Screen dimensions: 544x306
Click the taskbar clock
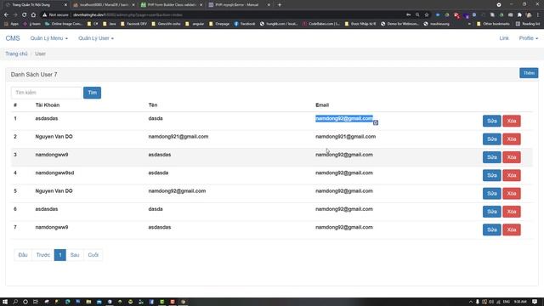pos(520,302)
